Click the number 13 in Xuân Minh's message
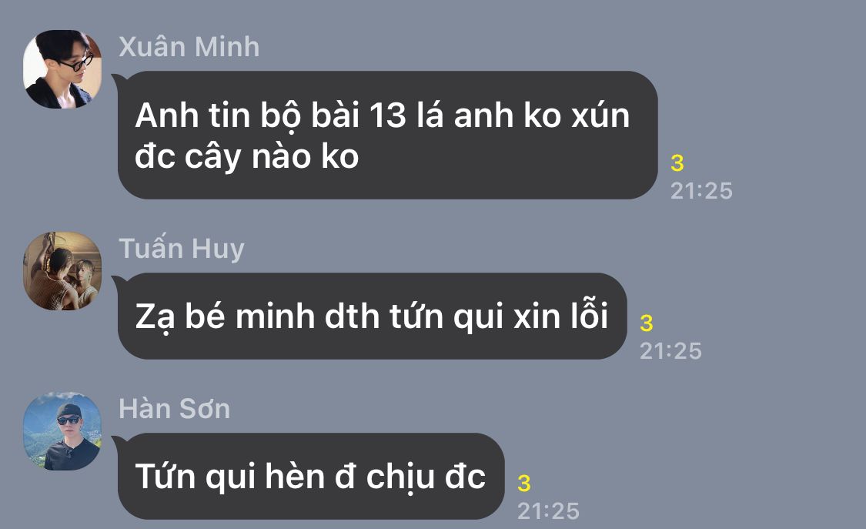This screenshot has width=866, height=529. [387, 116]
